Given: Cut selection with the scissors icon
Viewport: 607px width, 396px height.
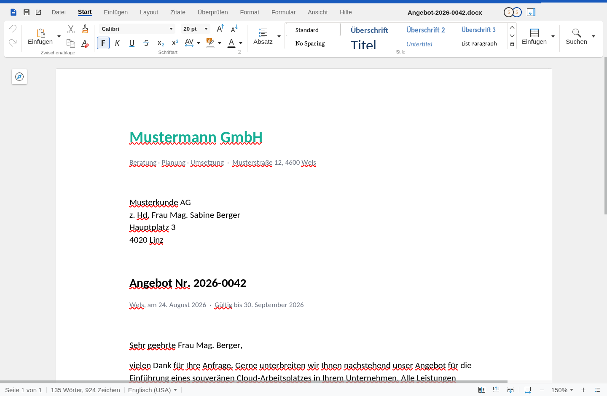Looking at the screenshot, I should point(71,29).
